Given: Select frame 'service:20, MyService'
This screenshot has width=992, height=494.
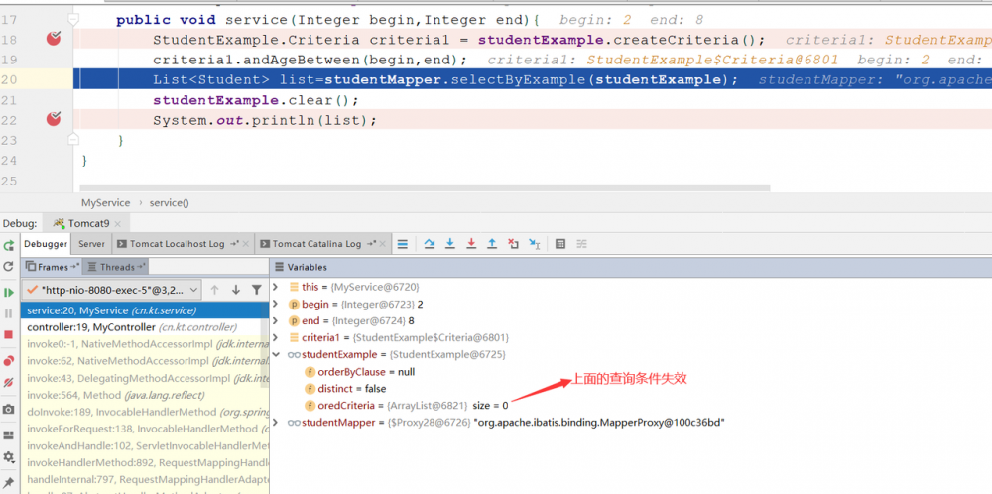Looking at the screenshot, I should point(145,310).
